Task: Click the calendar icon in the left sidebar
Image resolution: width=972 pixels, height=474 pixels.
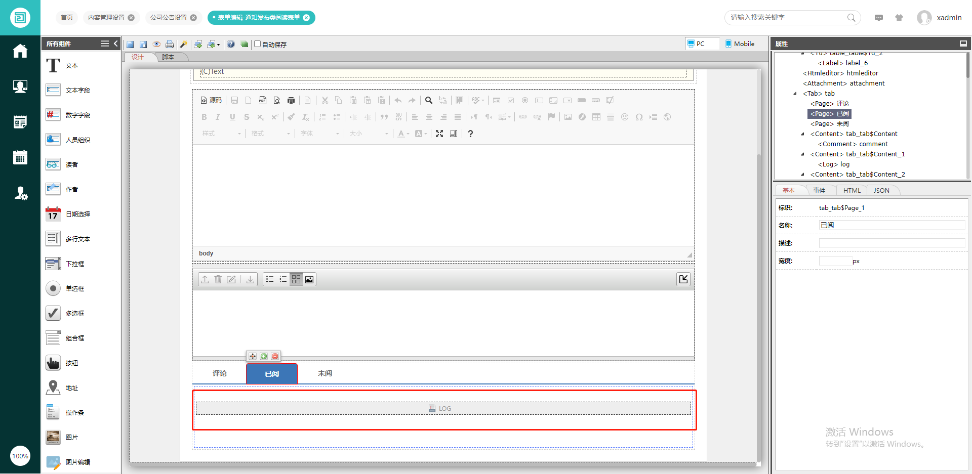Action: pyautogui.click(x=20, y=157)
